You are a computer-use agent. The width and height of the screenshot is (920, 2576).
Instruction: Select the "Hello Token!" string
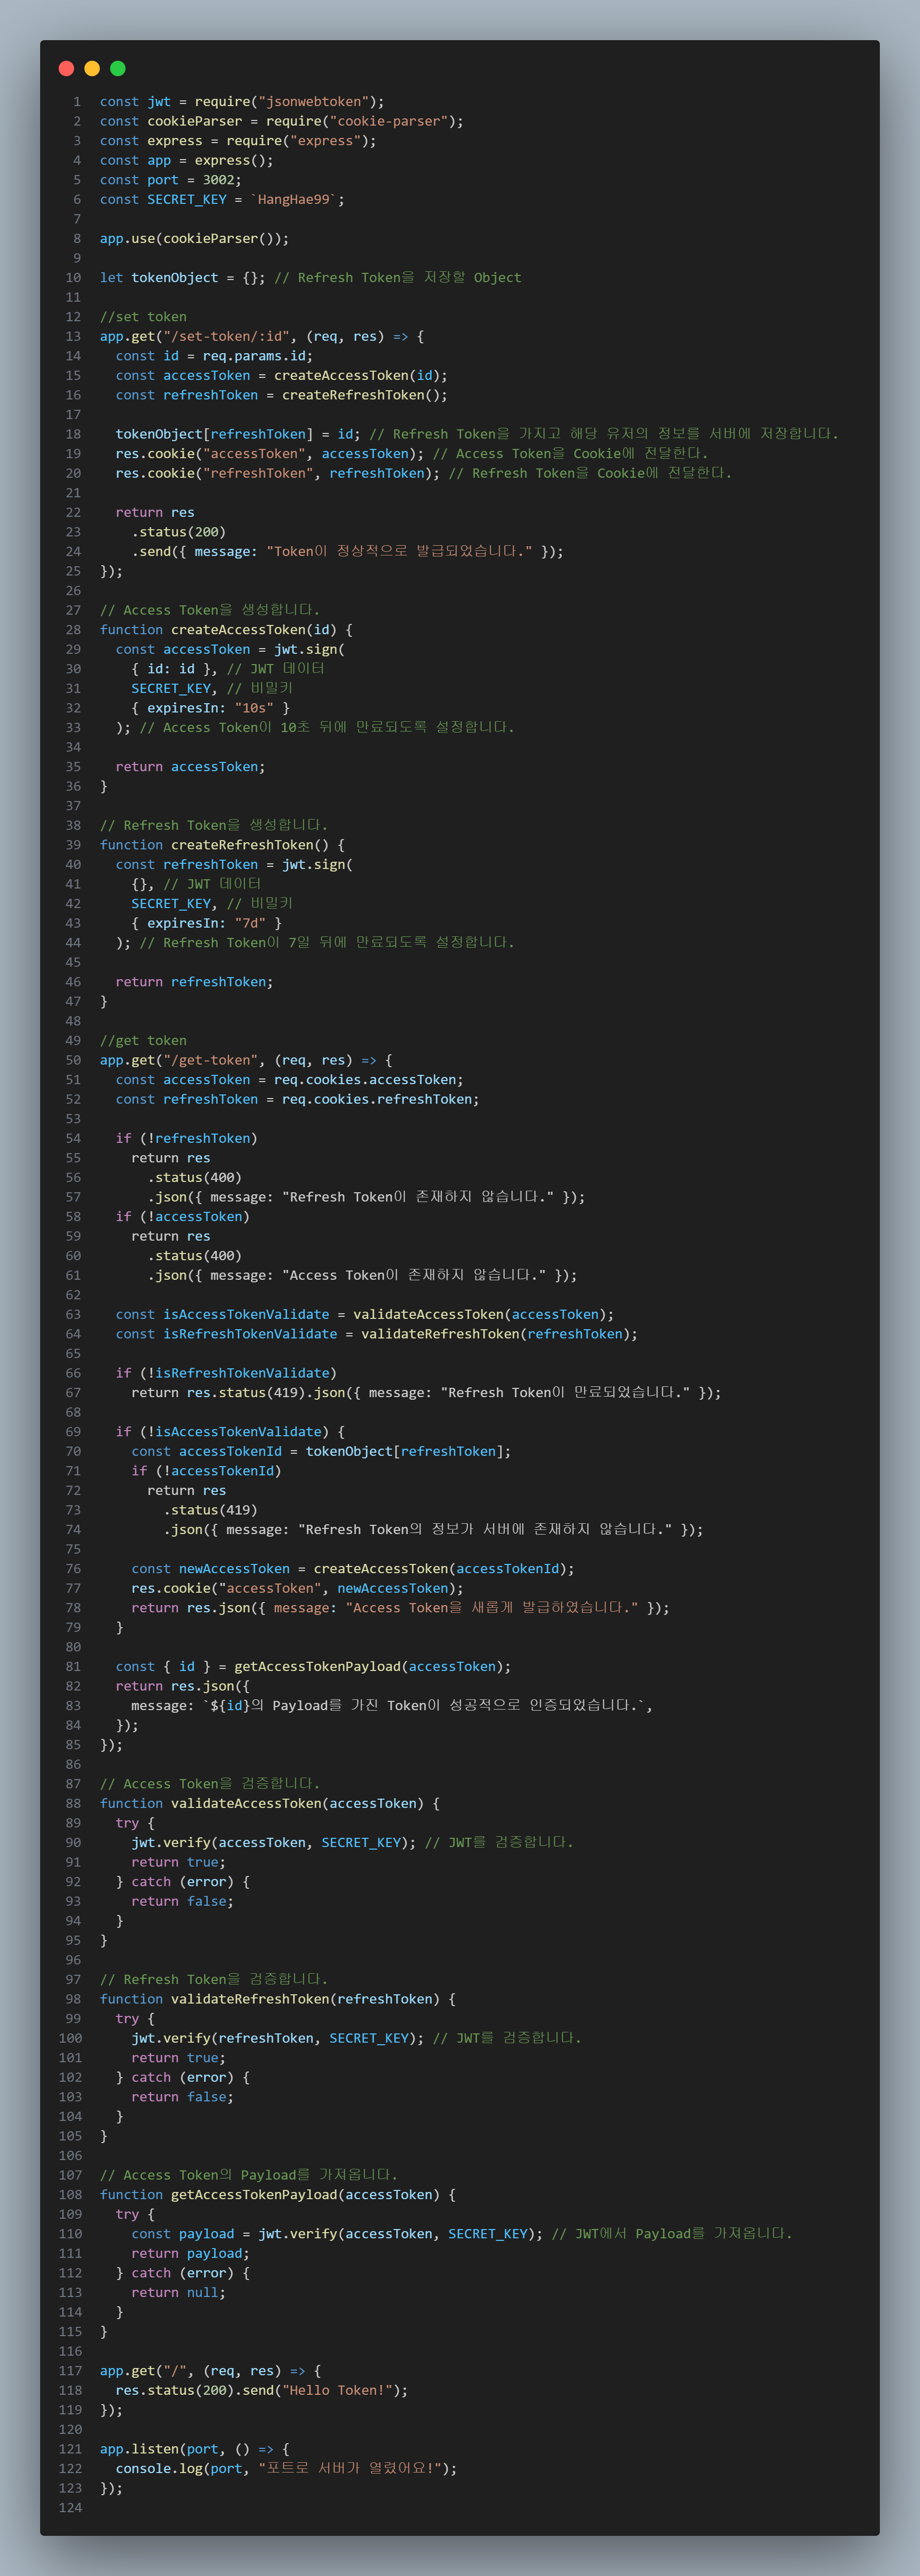coord(337,2391)
